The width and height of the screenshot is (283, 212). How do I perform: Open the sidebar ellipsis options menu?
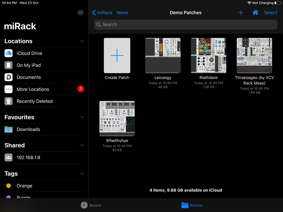point(80,12)
